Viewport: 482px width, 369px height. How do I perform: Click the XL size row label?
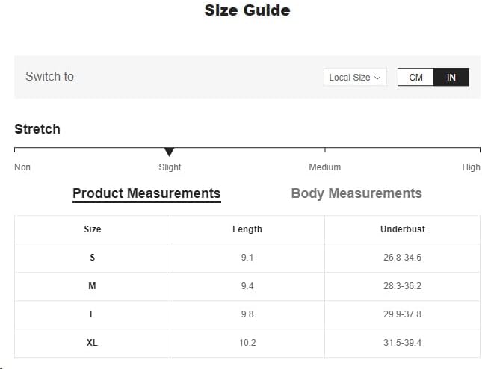[92, 343]
